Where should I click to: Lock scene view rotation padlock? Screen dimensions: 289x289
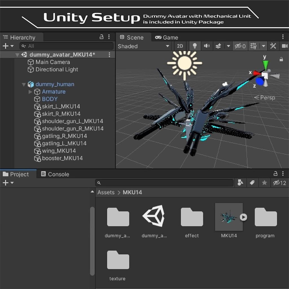point(281,59)
